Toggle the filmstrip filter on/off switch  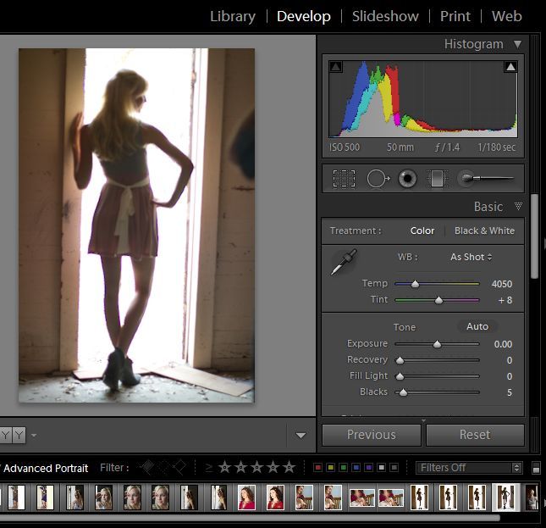pyautogui.click(x=536, y=467)
